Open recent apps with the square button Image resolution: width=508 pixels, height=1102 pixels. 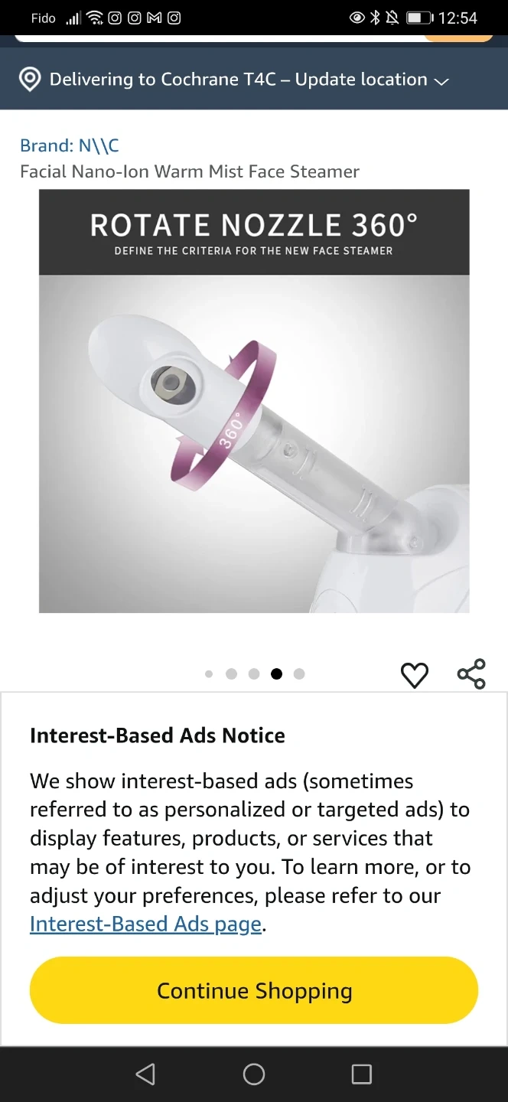tap(362, 1074)
